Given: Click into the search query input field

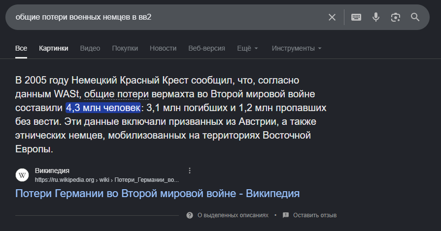Looking at the screenshot, I should pyautogui.click(x=169, y=17).
